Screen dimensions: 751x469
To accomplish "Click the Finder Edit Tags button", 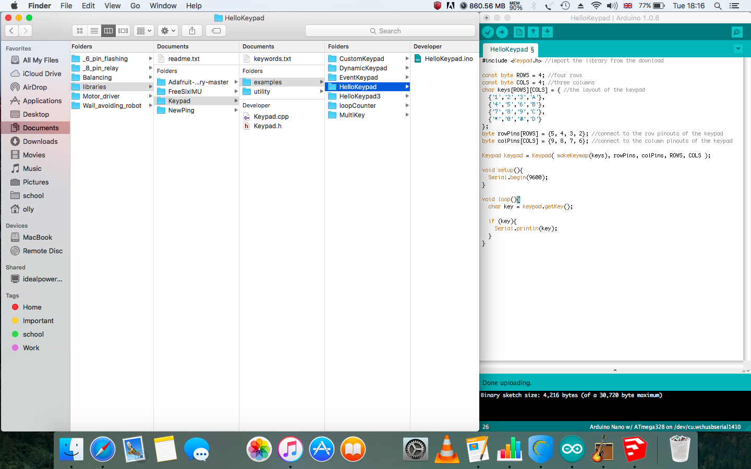I will (216, 31).
